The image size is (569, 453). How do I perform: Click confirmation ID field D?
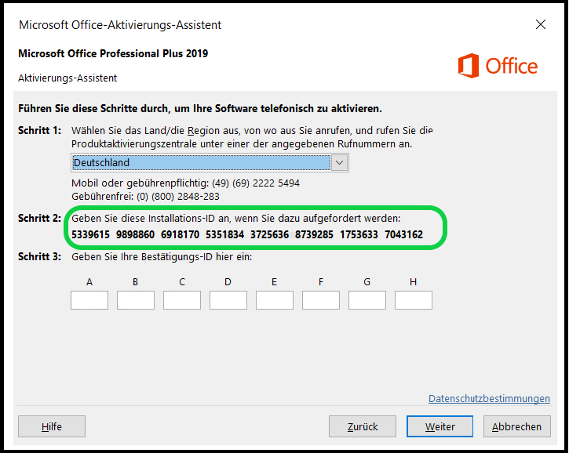tap(228, 300)
